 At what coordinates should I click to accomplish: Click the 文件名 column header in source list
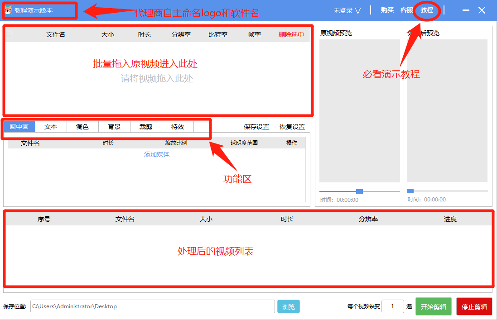[55, 34]
